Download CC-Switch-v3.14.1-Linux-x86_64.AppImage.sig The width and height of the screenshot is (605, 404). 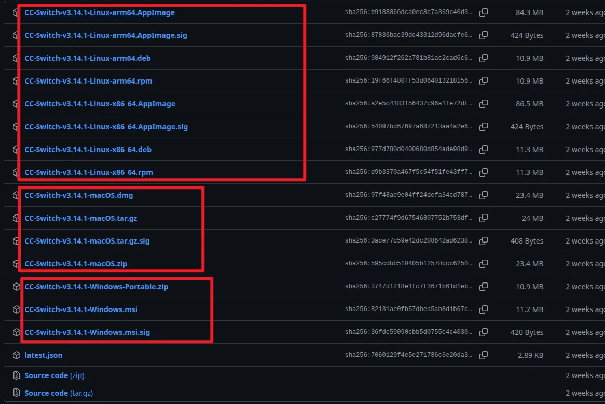tap(106, 126)
